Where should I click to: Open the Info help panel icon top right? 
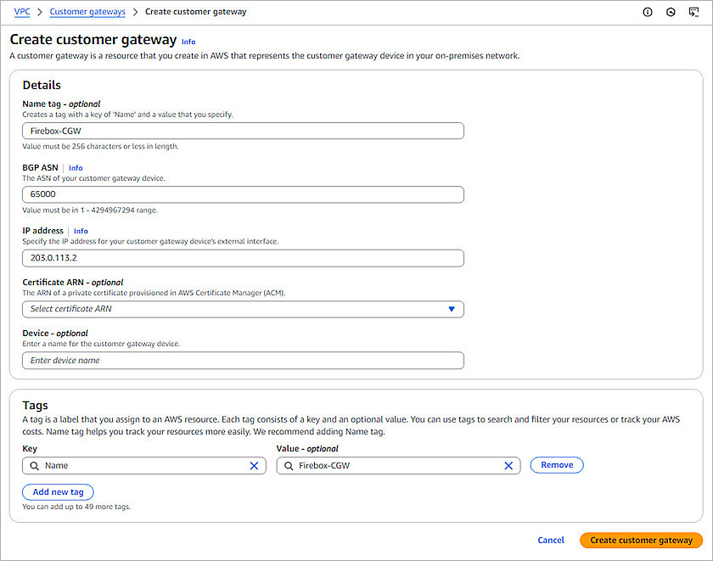648,12
